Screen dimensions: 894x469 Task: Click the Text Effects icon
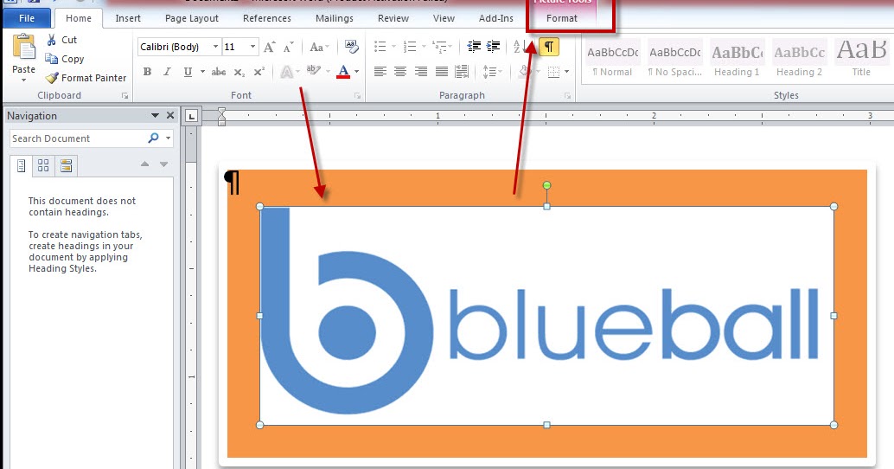tap(287, 72)
